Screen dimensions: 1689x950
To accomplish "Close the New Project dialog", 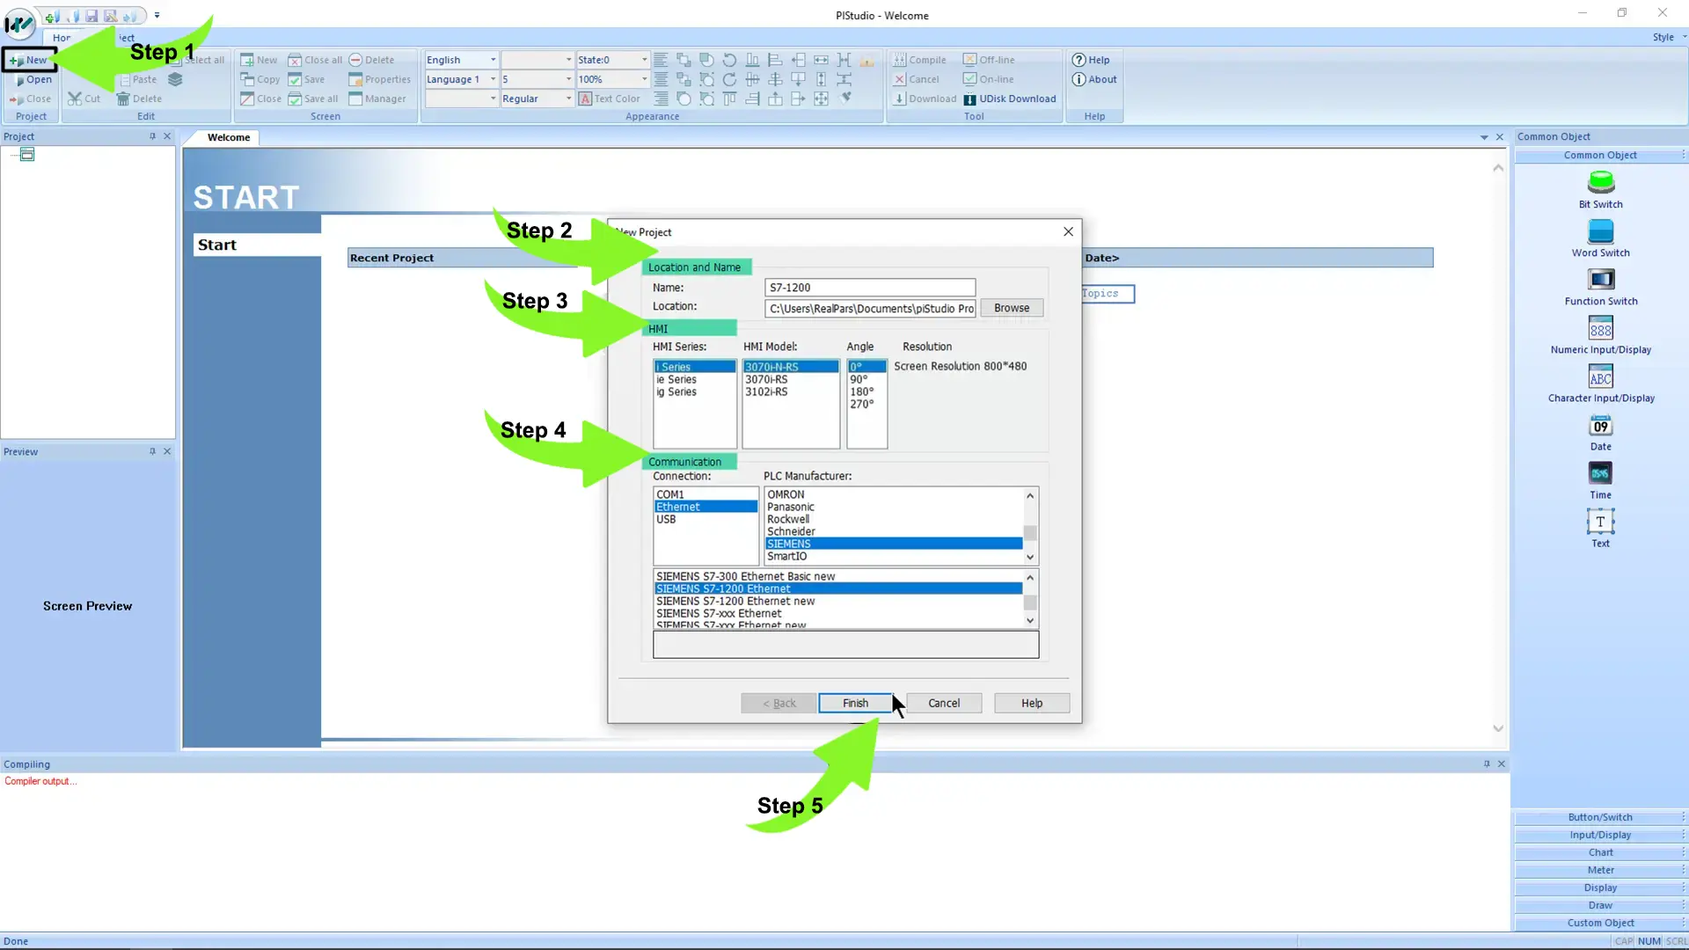I will click(1068, 231).
